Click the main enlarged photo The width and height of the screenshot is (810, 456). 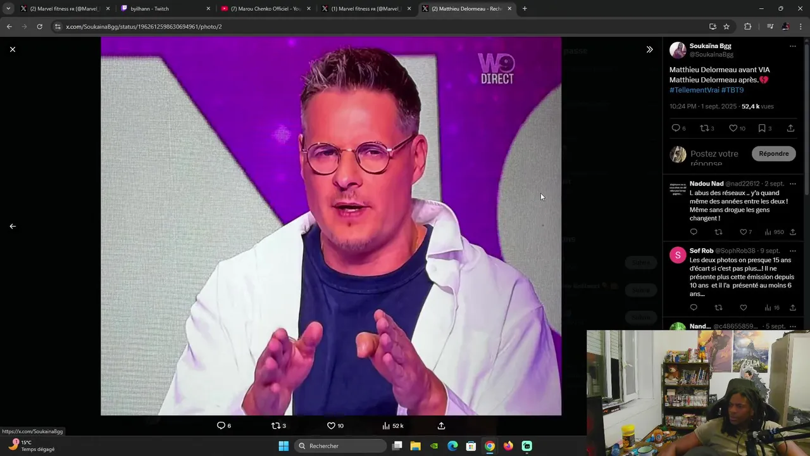pos(331,226)
